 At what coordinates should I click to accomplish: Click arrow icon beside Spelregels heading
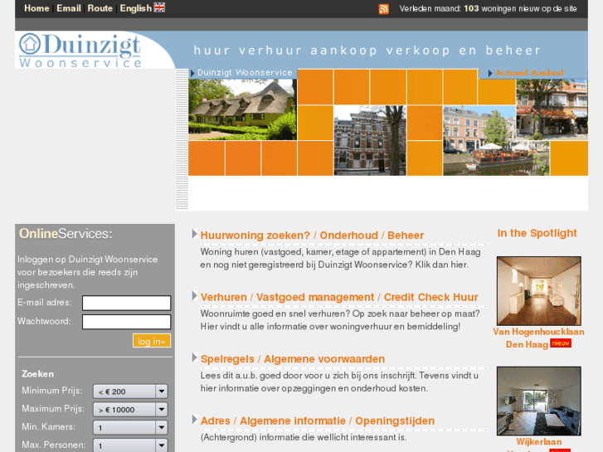(x=195, y=357)
